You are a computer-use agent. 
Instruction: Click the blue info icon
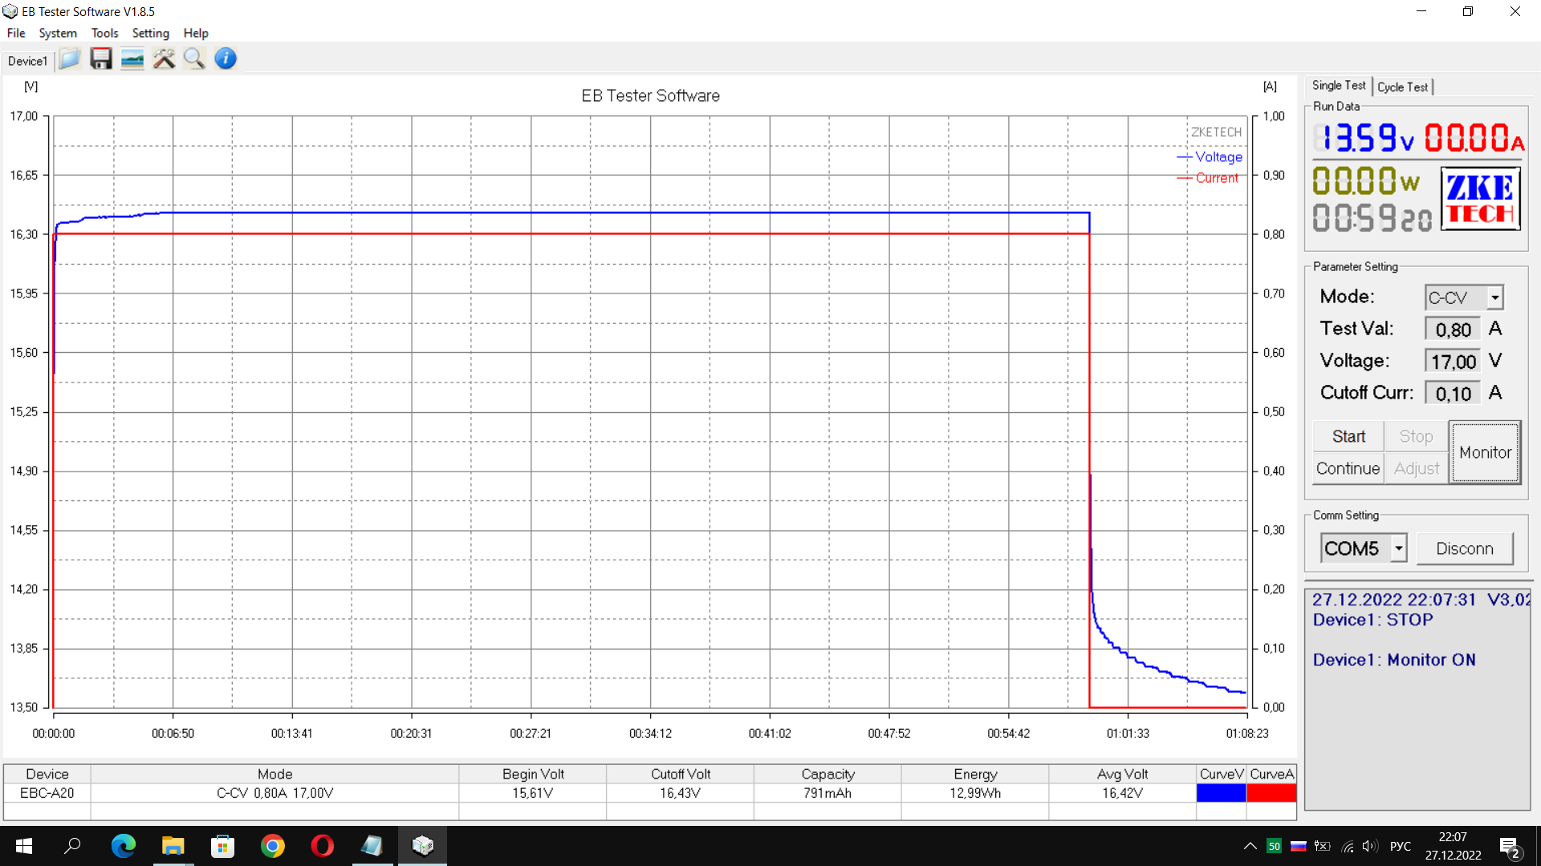[x=226, y=59]
